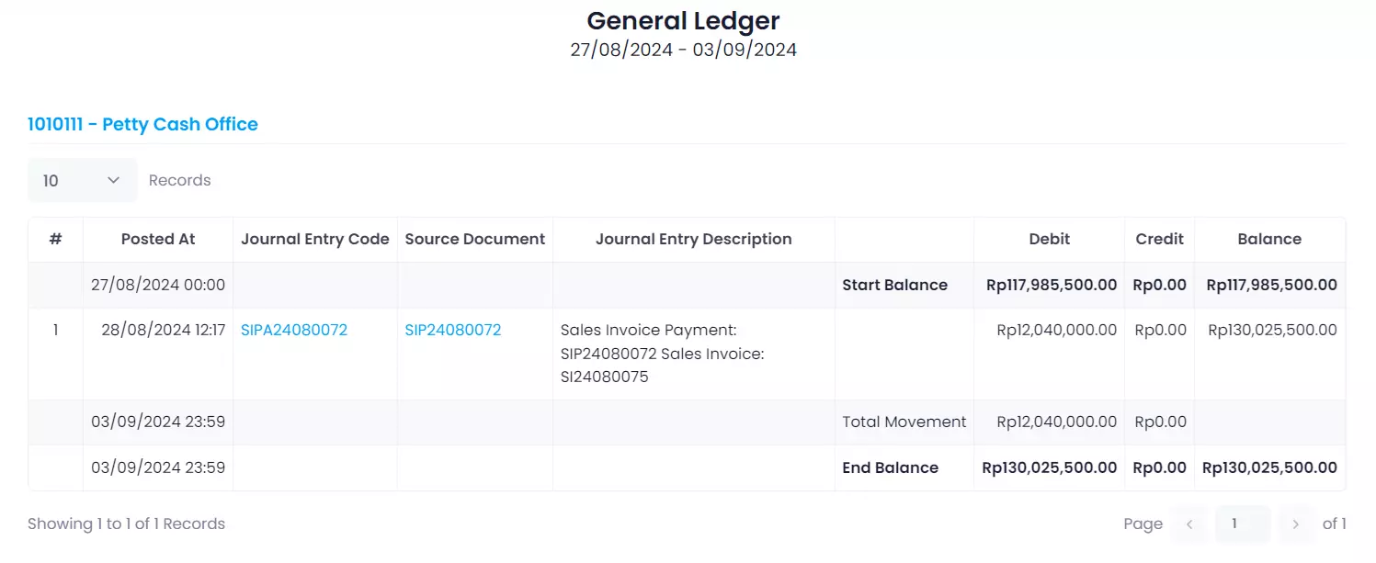Open source document SIP24080072

(x=453, y=331)
